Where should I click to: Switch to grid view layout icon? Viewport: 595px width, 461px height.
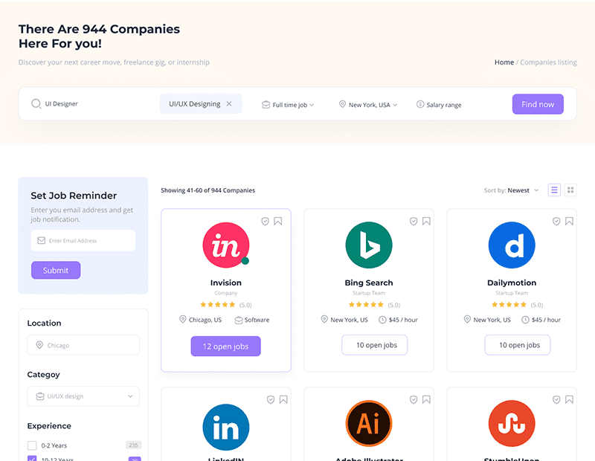click(x=570, y=190)
